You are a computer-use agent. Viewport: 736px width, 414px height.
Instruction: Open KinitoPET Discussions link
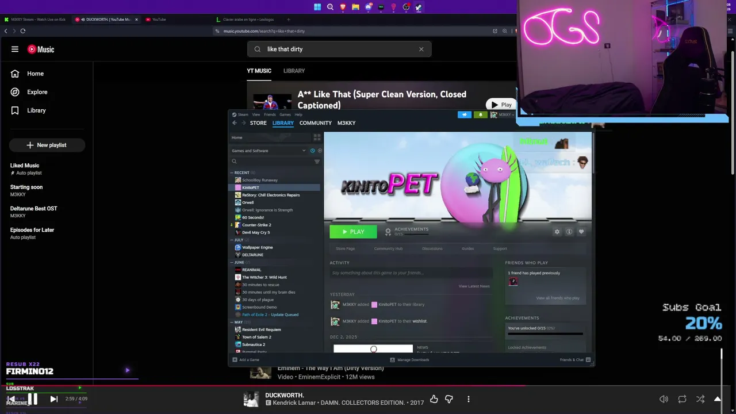coord(432,248)
